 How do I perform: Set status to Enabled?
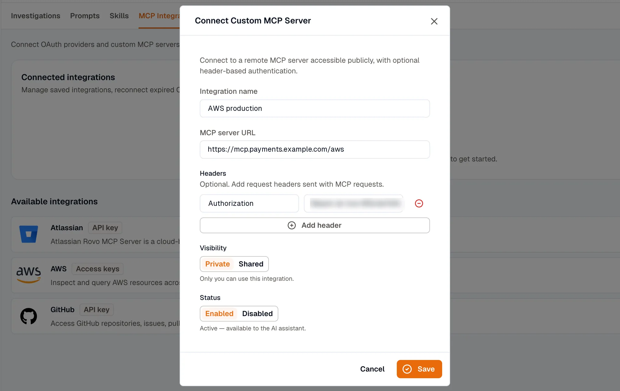coord(219,314)
